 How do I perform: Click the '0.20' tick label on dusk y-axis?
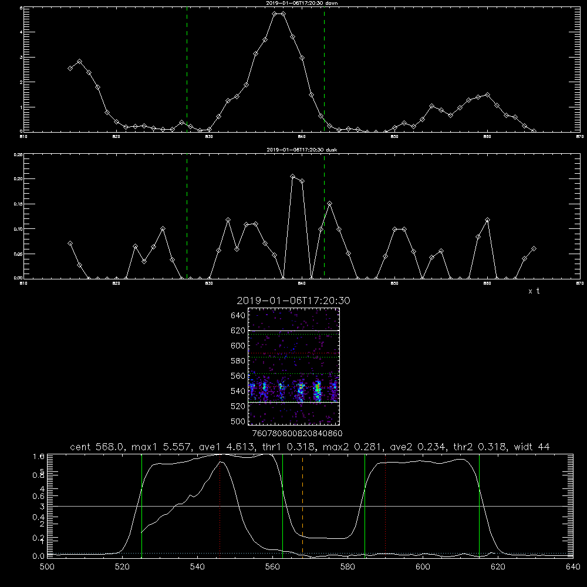click(x=18, y=179)
